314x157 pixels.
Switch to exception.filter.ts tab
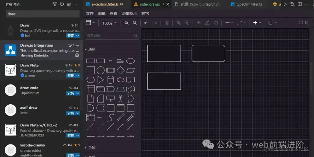(105, 4)
